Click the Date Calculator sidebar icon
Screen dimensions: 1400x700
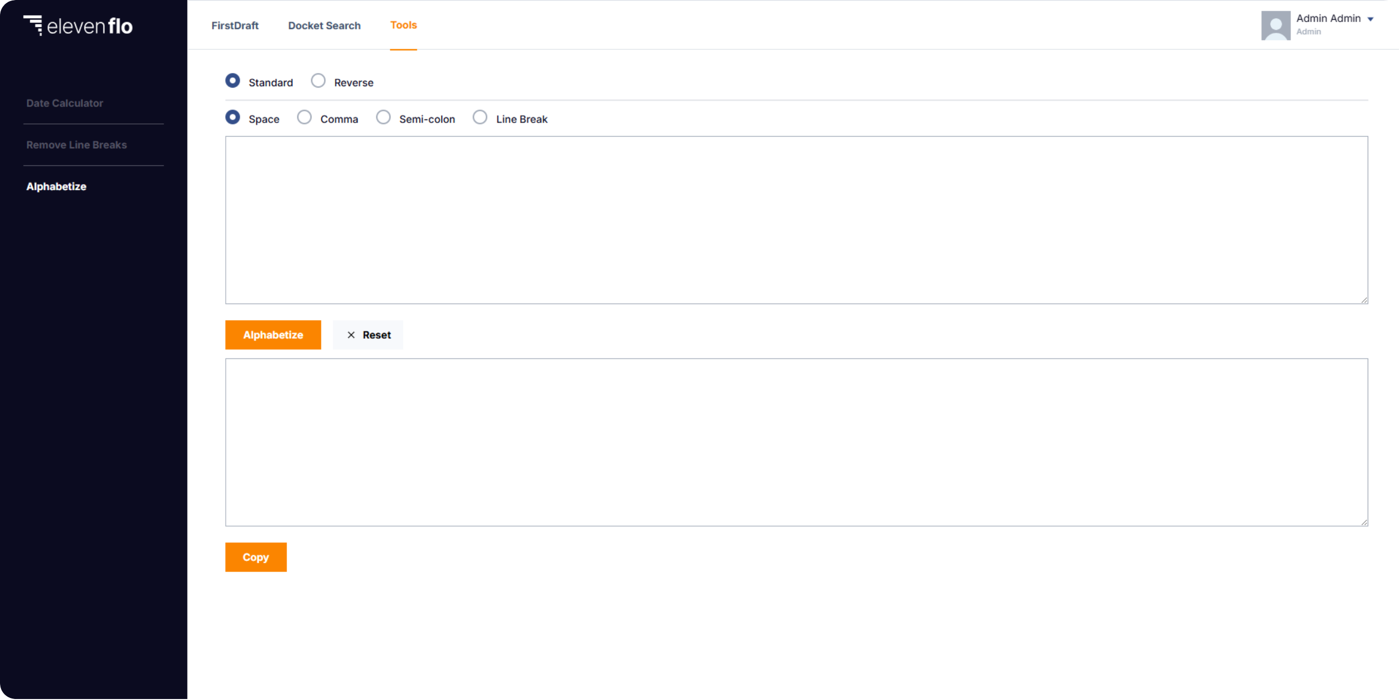click(x=64, y=103)
